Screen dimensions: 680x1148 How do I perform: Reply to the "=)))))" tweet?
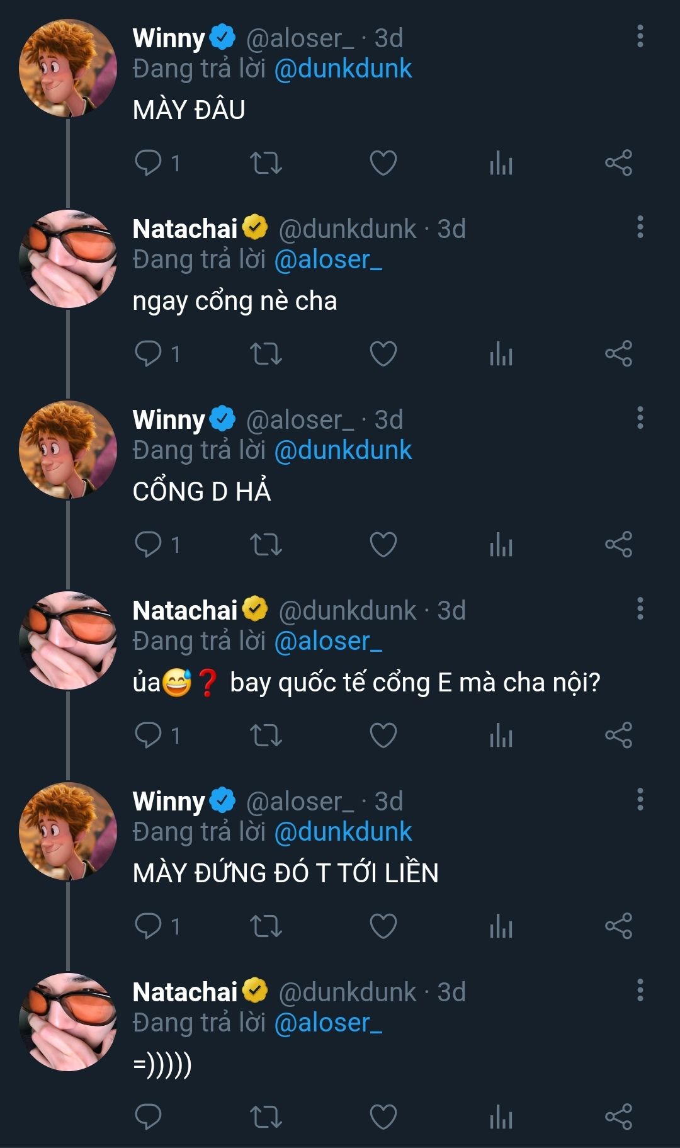pyautogui.click(x=149, y=1117)
